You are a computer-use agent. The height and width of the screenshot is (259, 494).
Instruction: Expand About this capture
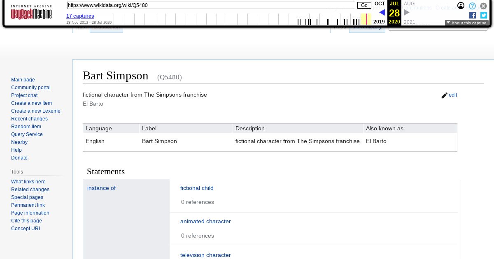point(467,23)
